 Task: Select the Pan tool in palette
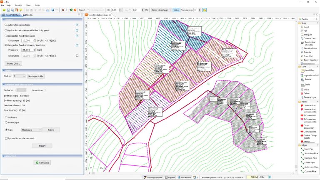[305, 30]
